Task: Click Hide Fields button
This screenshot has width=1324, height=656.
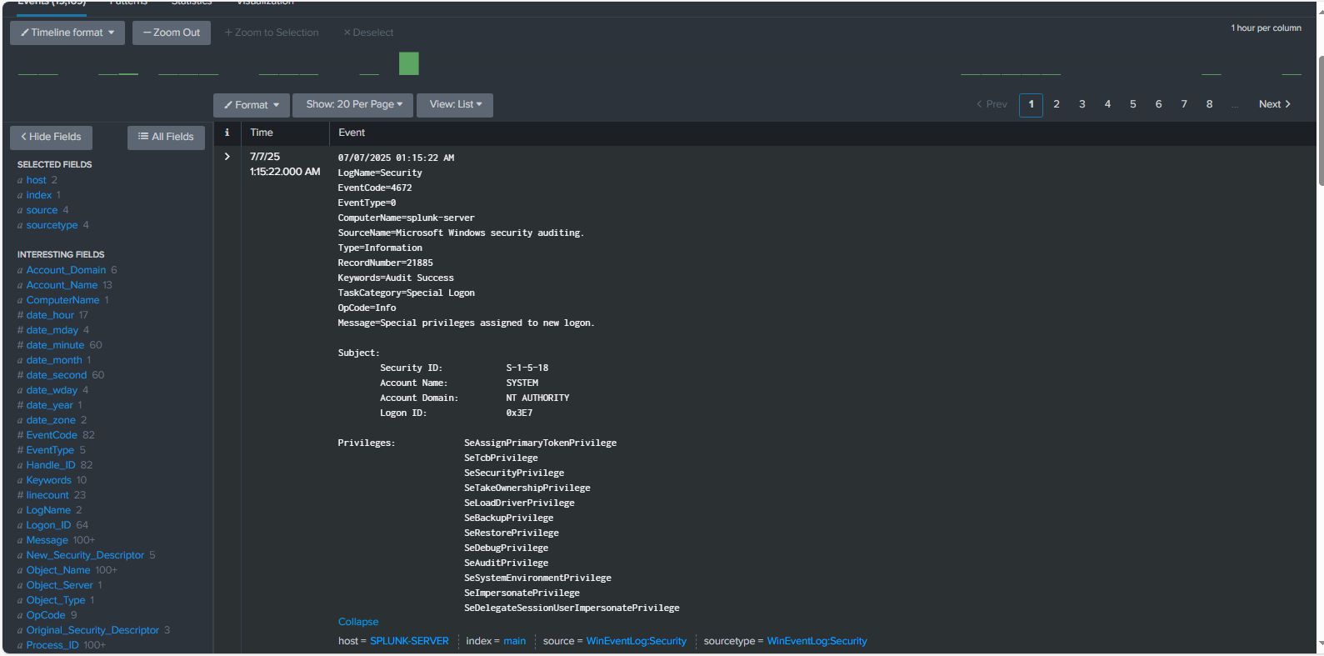Action: pos(51,137)
